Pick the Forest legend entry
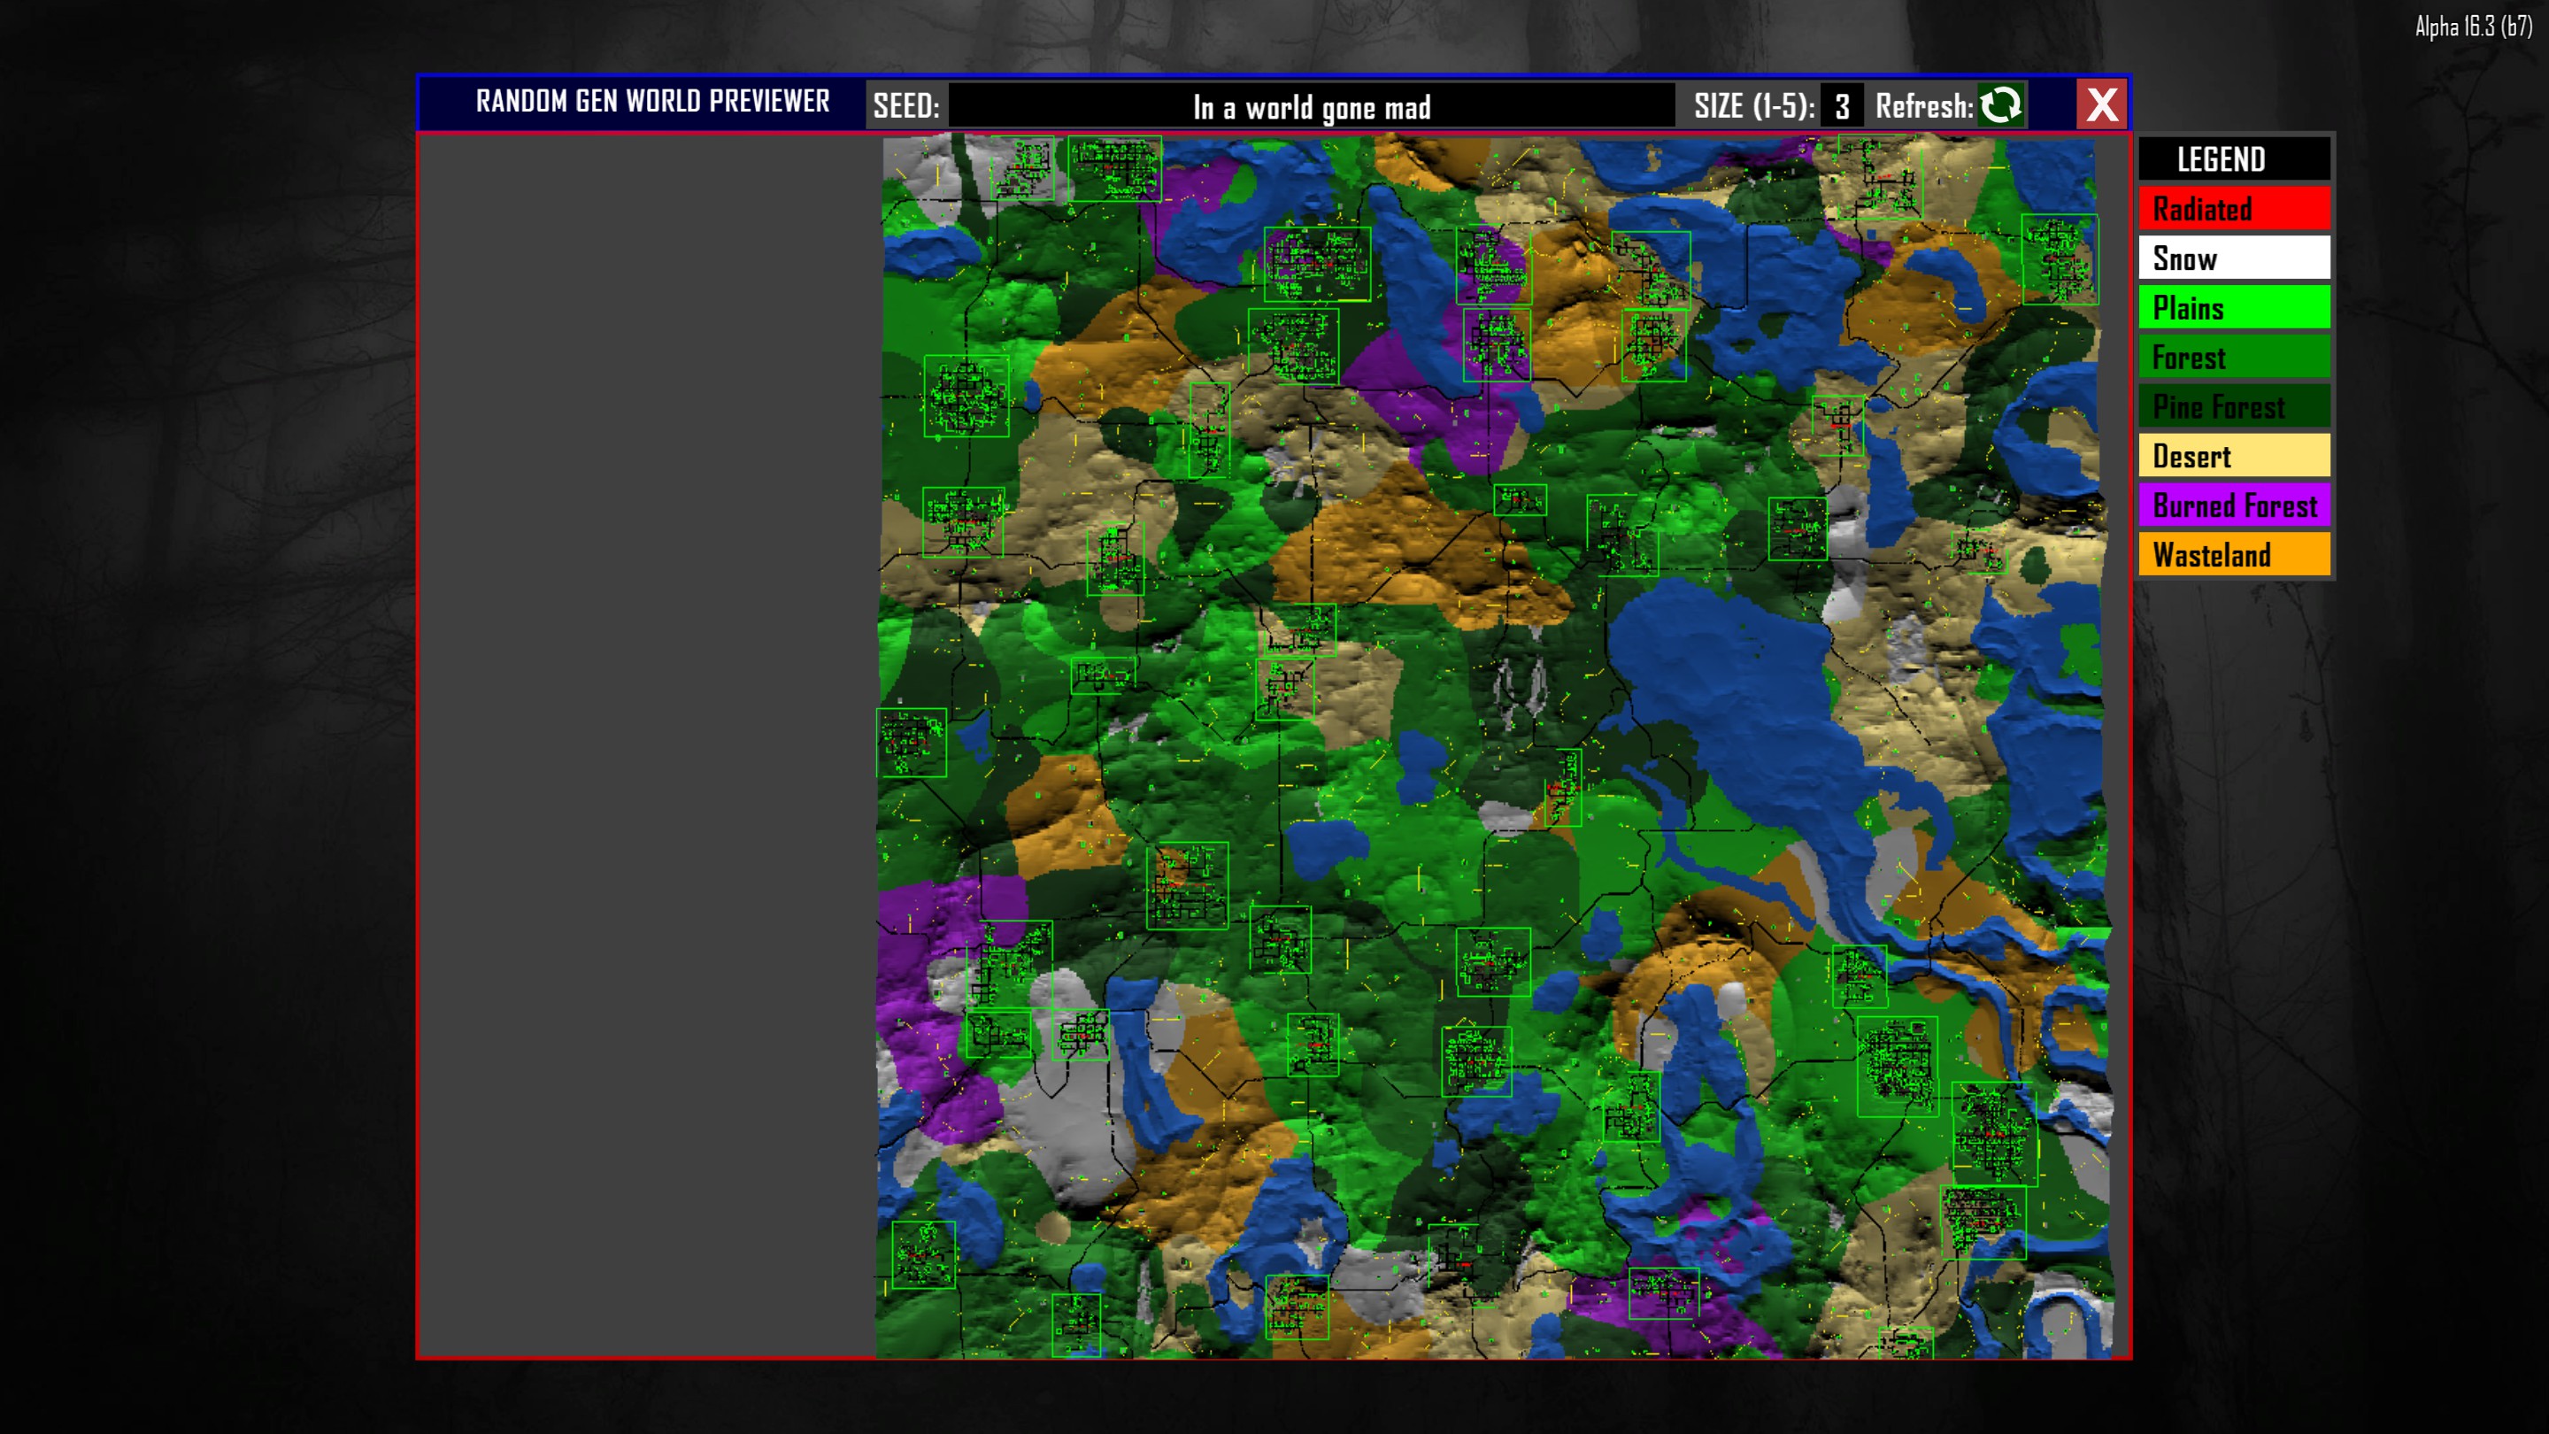 tap(2234, 358)
